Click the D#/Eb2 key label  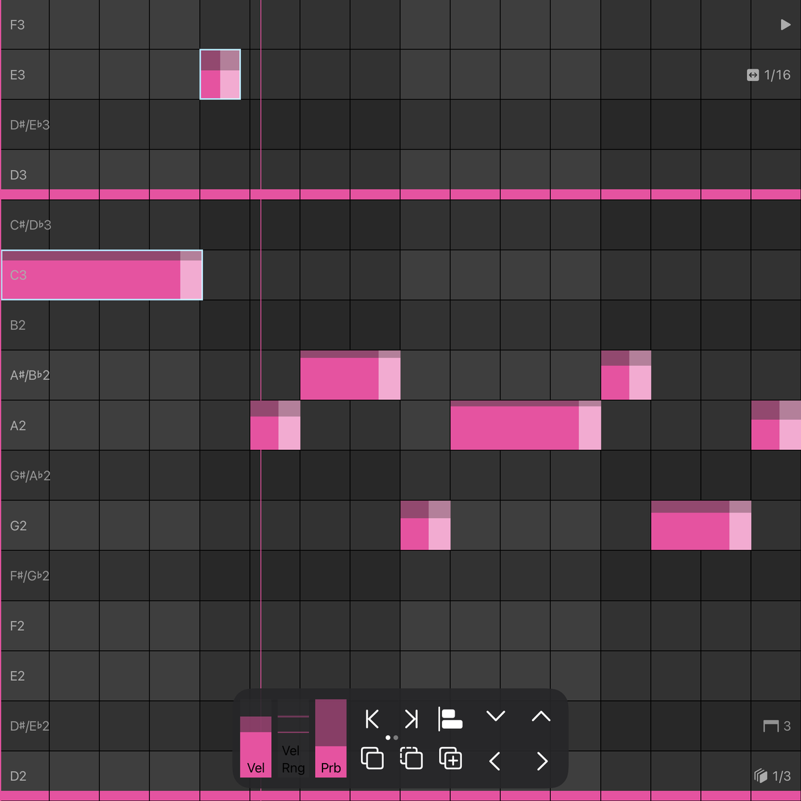(x=30, y=726)
